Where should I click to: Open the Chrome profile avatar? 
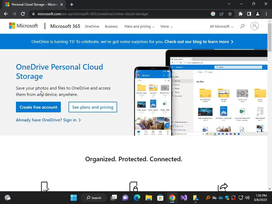258,14
